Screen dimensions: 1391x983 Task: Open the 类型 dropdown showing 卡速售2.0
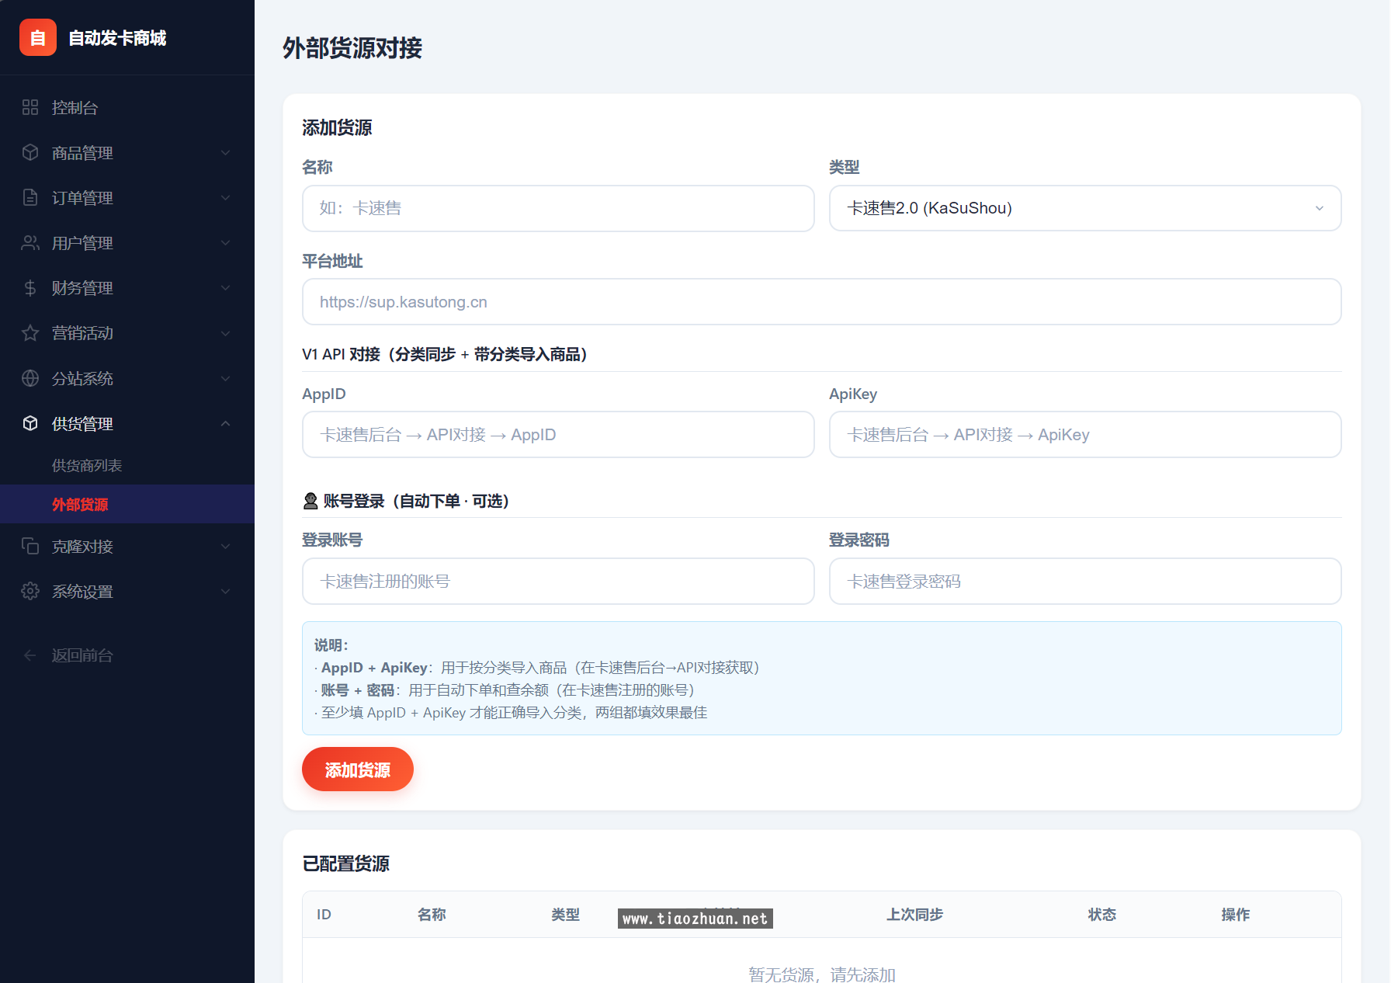1084,208
